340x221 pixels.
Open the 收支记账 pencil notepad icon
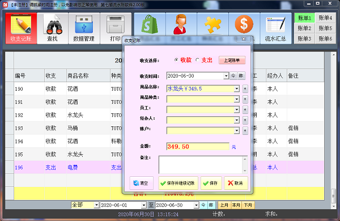point(21,24)
